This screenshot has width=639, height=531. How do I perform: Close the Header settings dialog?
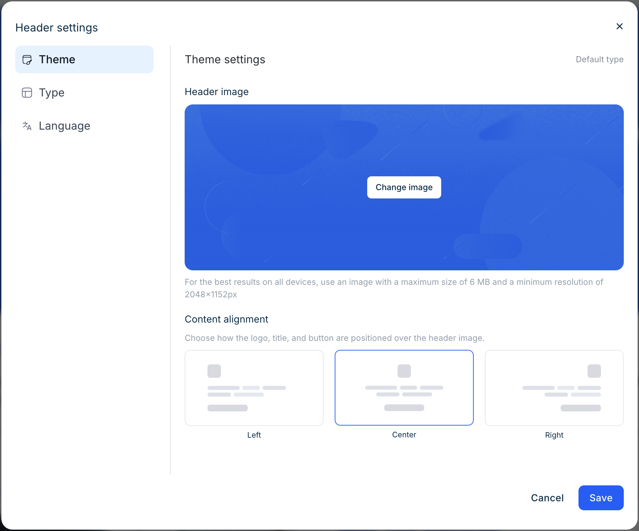pos(619,27)
